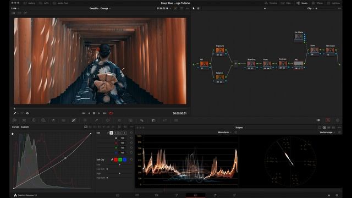This screenshot has width=352, height=198.
Task: Play the clip in reverse
Action: [89, 113]
